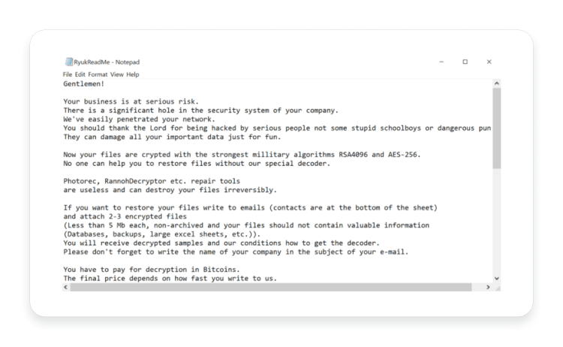
Task: Click the vertical scrollbar down arrow
Action: click(497, 279)
